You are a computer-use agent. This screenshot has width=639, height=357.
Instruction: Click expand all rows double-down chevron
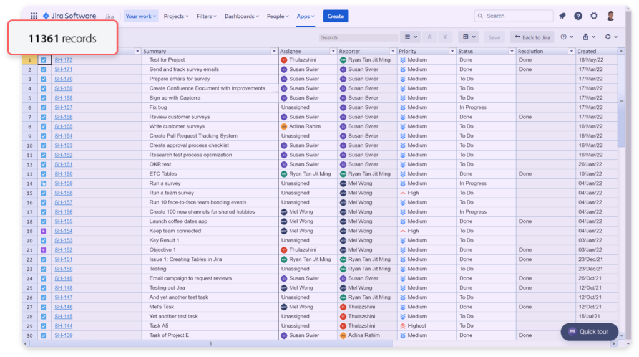[x=445, y=37]
